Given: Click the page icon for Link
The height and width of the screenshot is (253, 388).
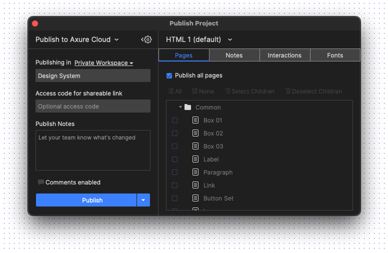Looking at the screenshot, I should [195, 185].
